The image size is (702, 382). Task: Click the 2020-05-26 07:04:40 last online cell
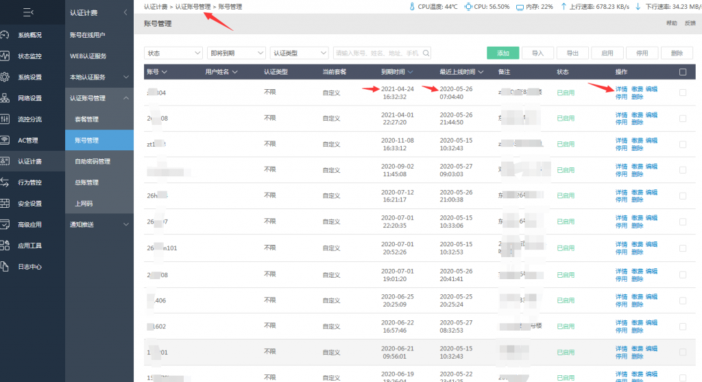456,93
